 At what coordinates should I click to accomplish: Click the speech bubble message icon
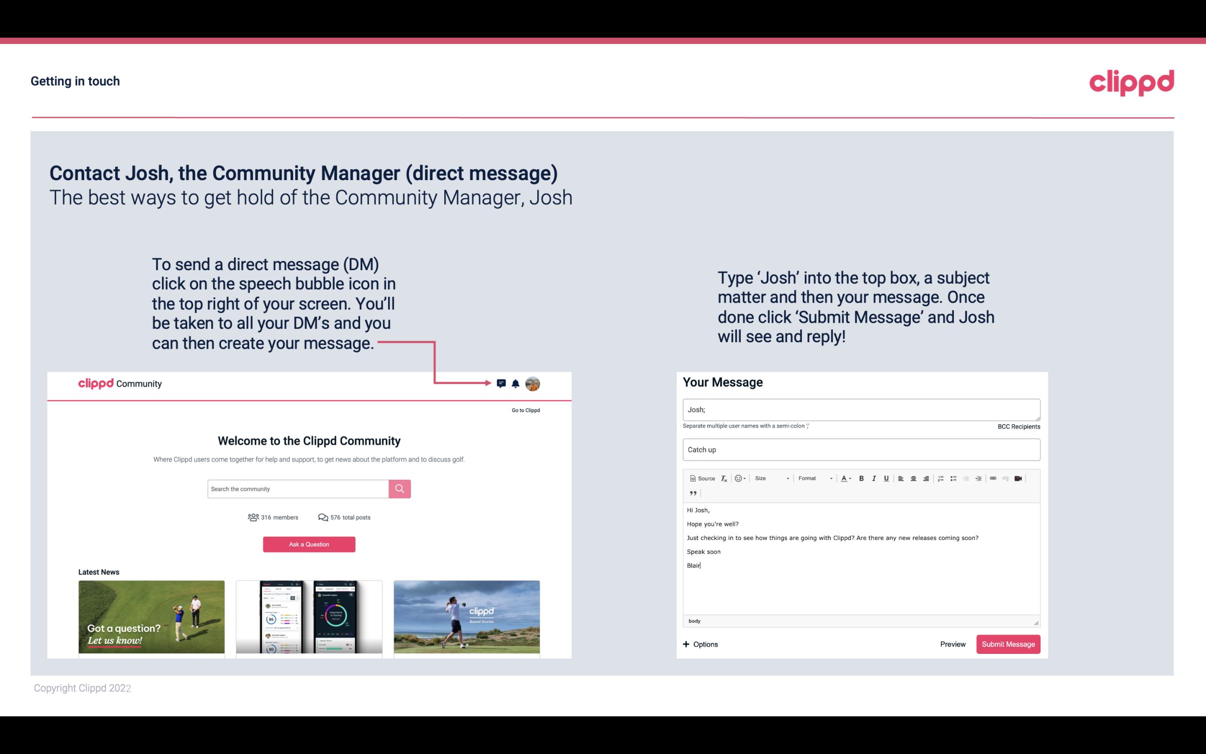coord(503,383)
